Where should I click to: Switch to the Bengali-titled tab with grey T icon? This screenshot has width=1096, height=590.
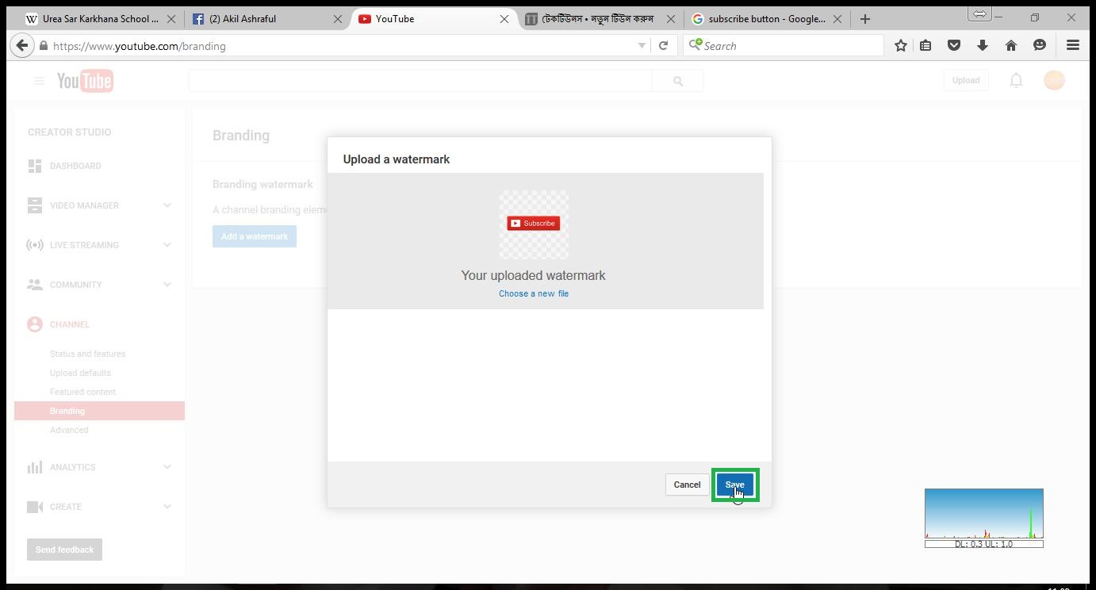pos(599,19)
